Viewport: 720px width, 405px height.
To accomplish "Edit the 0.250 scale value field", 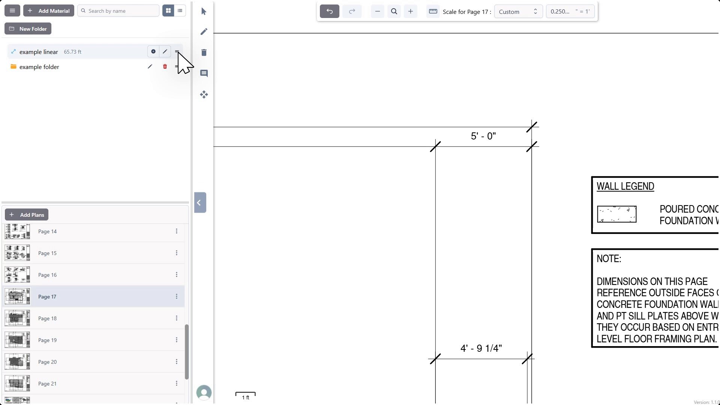I will coord(570,12).
